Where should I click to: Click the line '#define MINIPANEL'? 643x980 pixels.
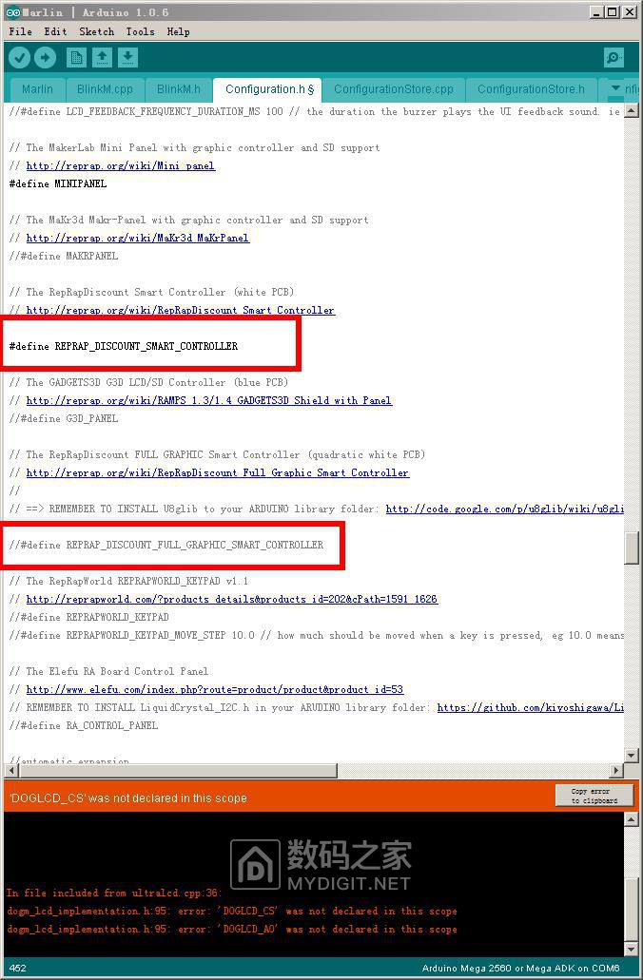click(x=58, y=183)
